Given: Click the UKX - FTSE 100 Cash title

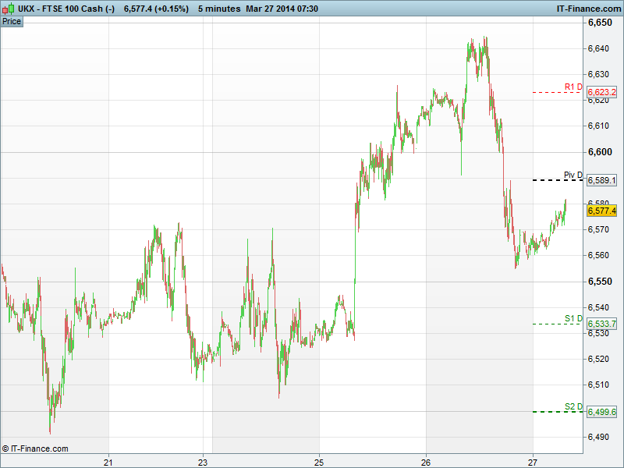Looking at the screenshot, I should (x=66, y=8).
